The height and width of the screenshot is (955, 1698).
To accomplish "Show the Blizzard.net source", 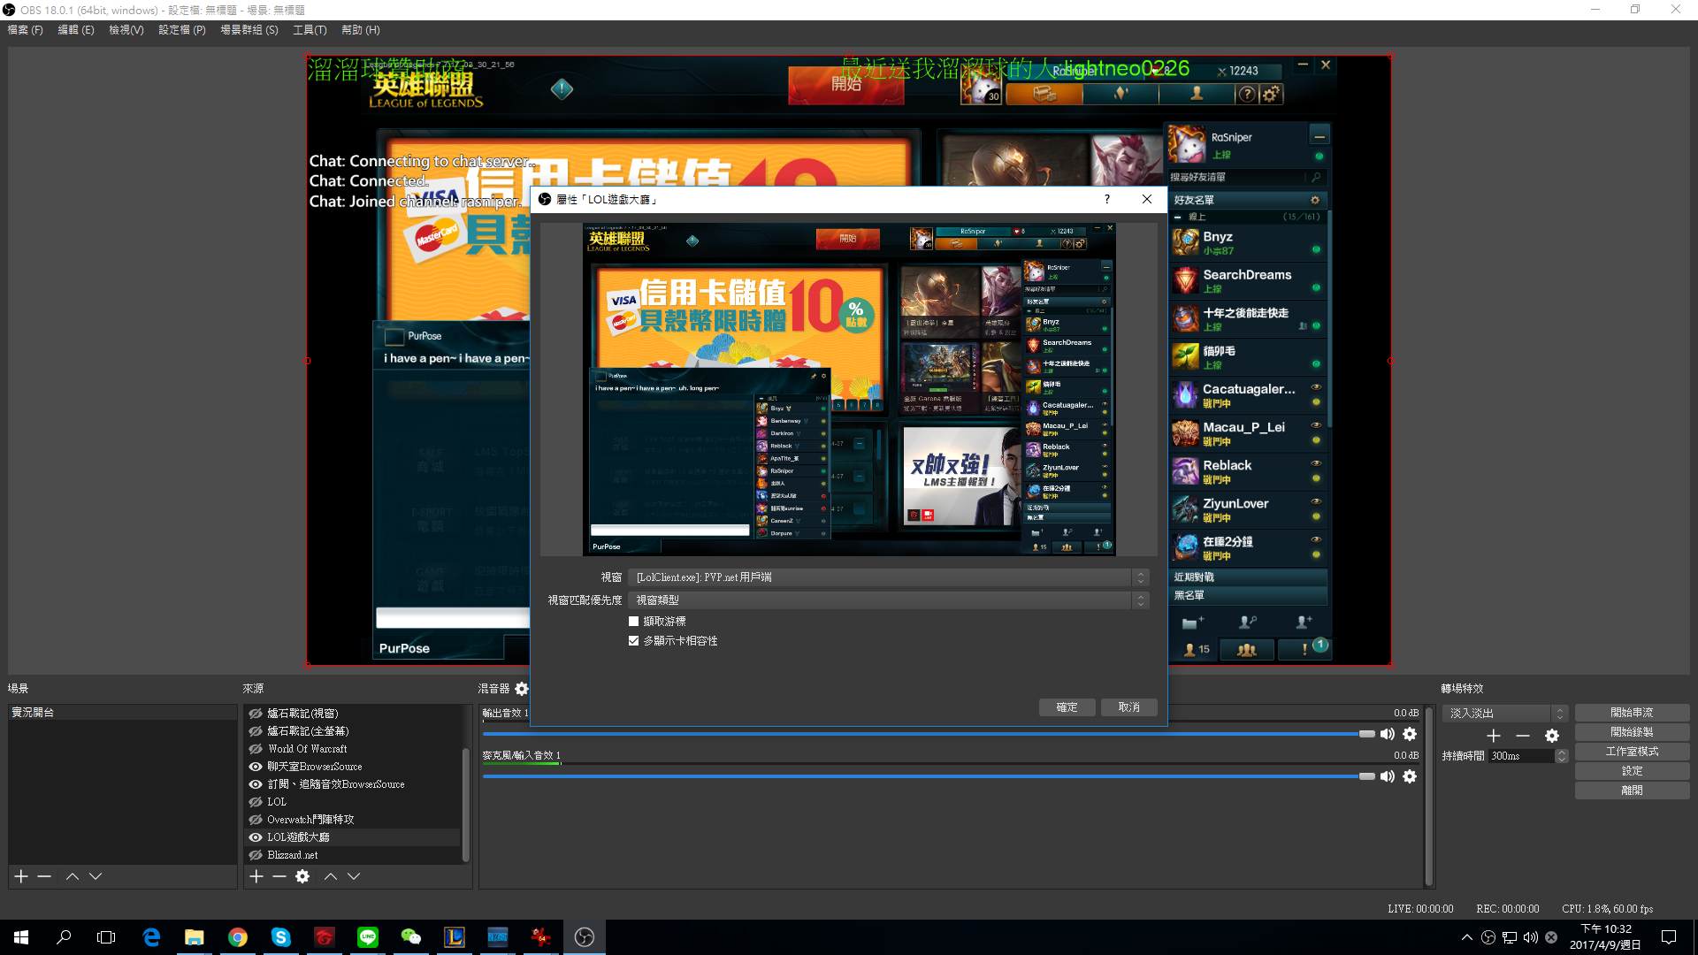I will (256, 855).
